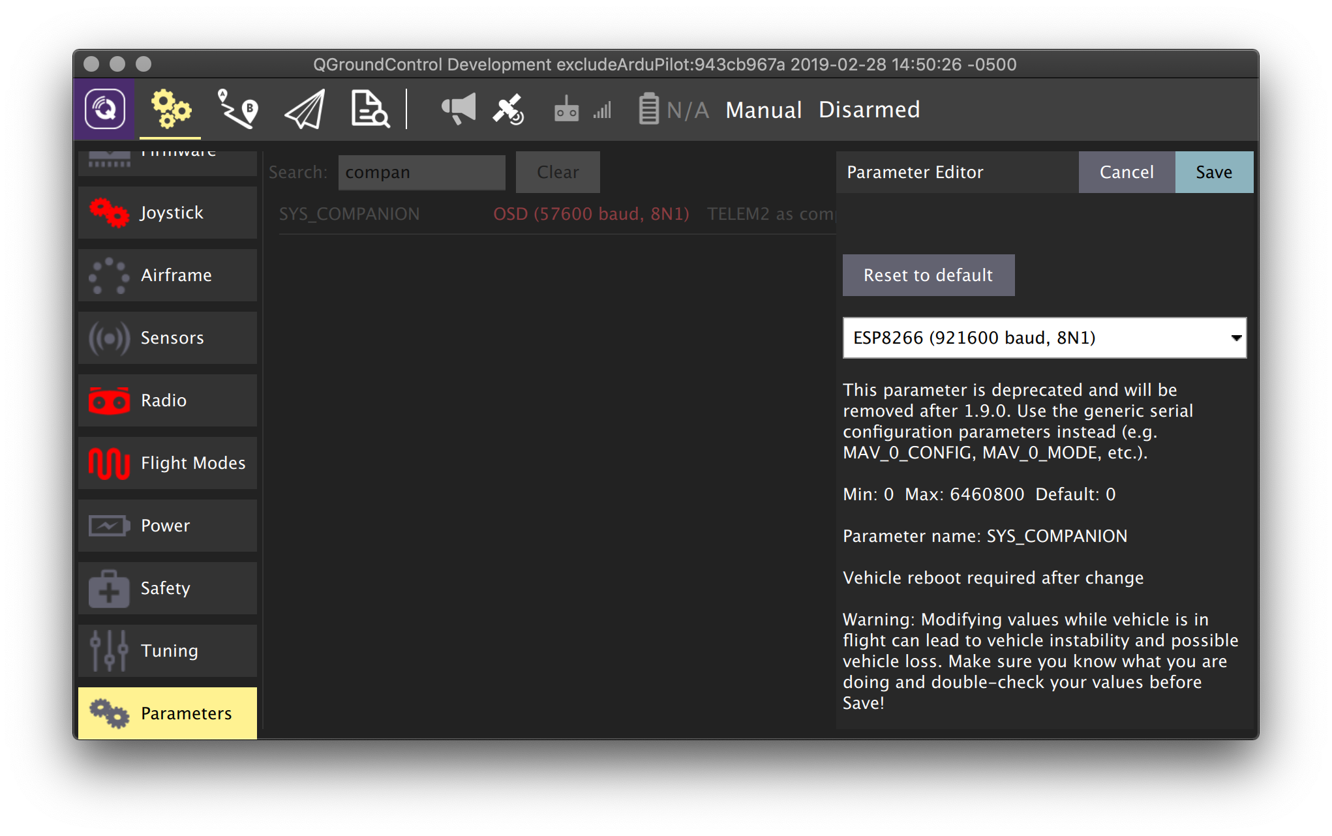
Task: Open the Sensors setup tab
Action: click(168, 338)
